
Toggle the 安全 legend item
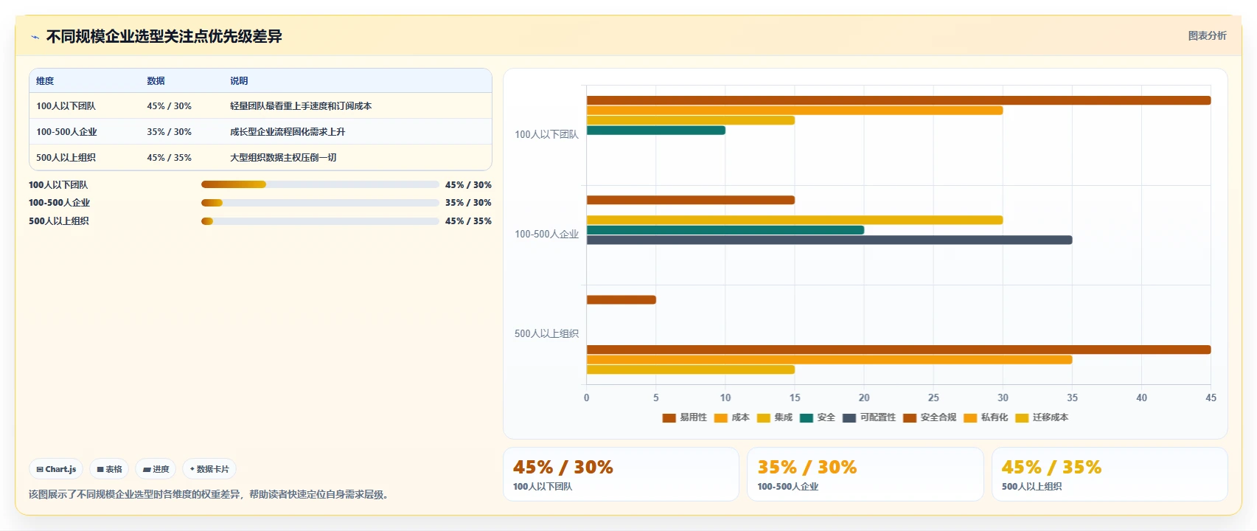click(x=817, y=417)
